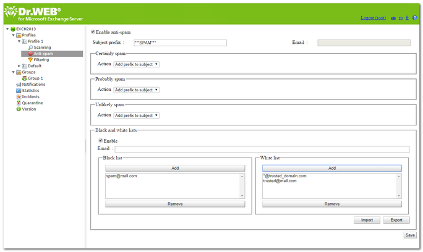The image size is (423, 252).
Task: Switch language to fr
Action: click(x=407, y=18)
